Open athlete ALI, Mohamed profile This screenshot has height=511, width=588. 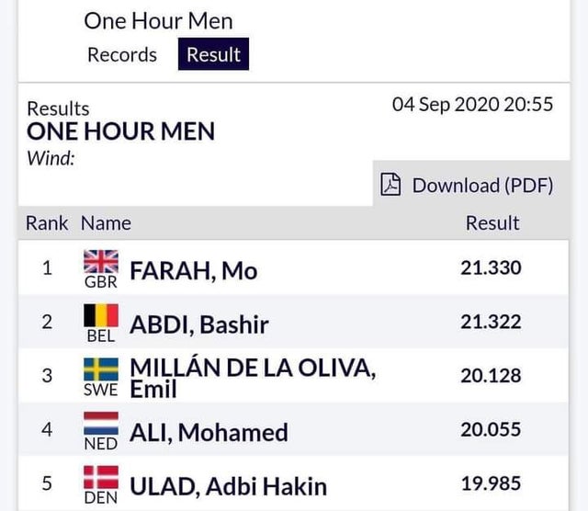(209, 433)
